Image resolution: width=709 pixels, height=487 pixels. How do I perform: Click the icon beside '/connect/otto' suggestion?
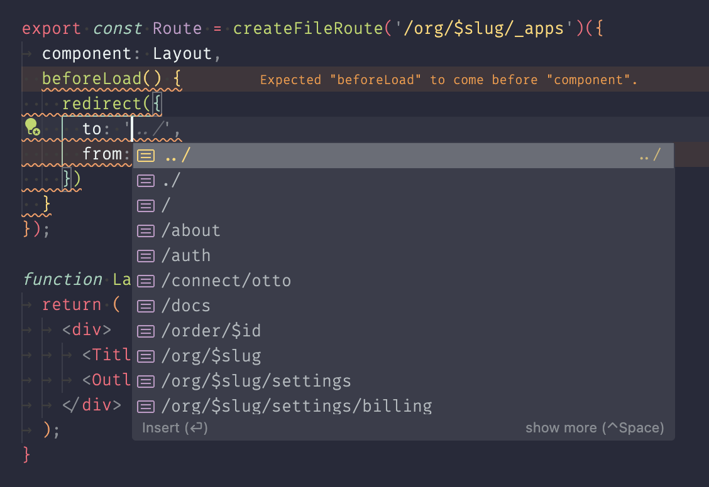146,281
